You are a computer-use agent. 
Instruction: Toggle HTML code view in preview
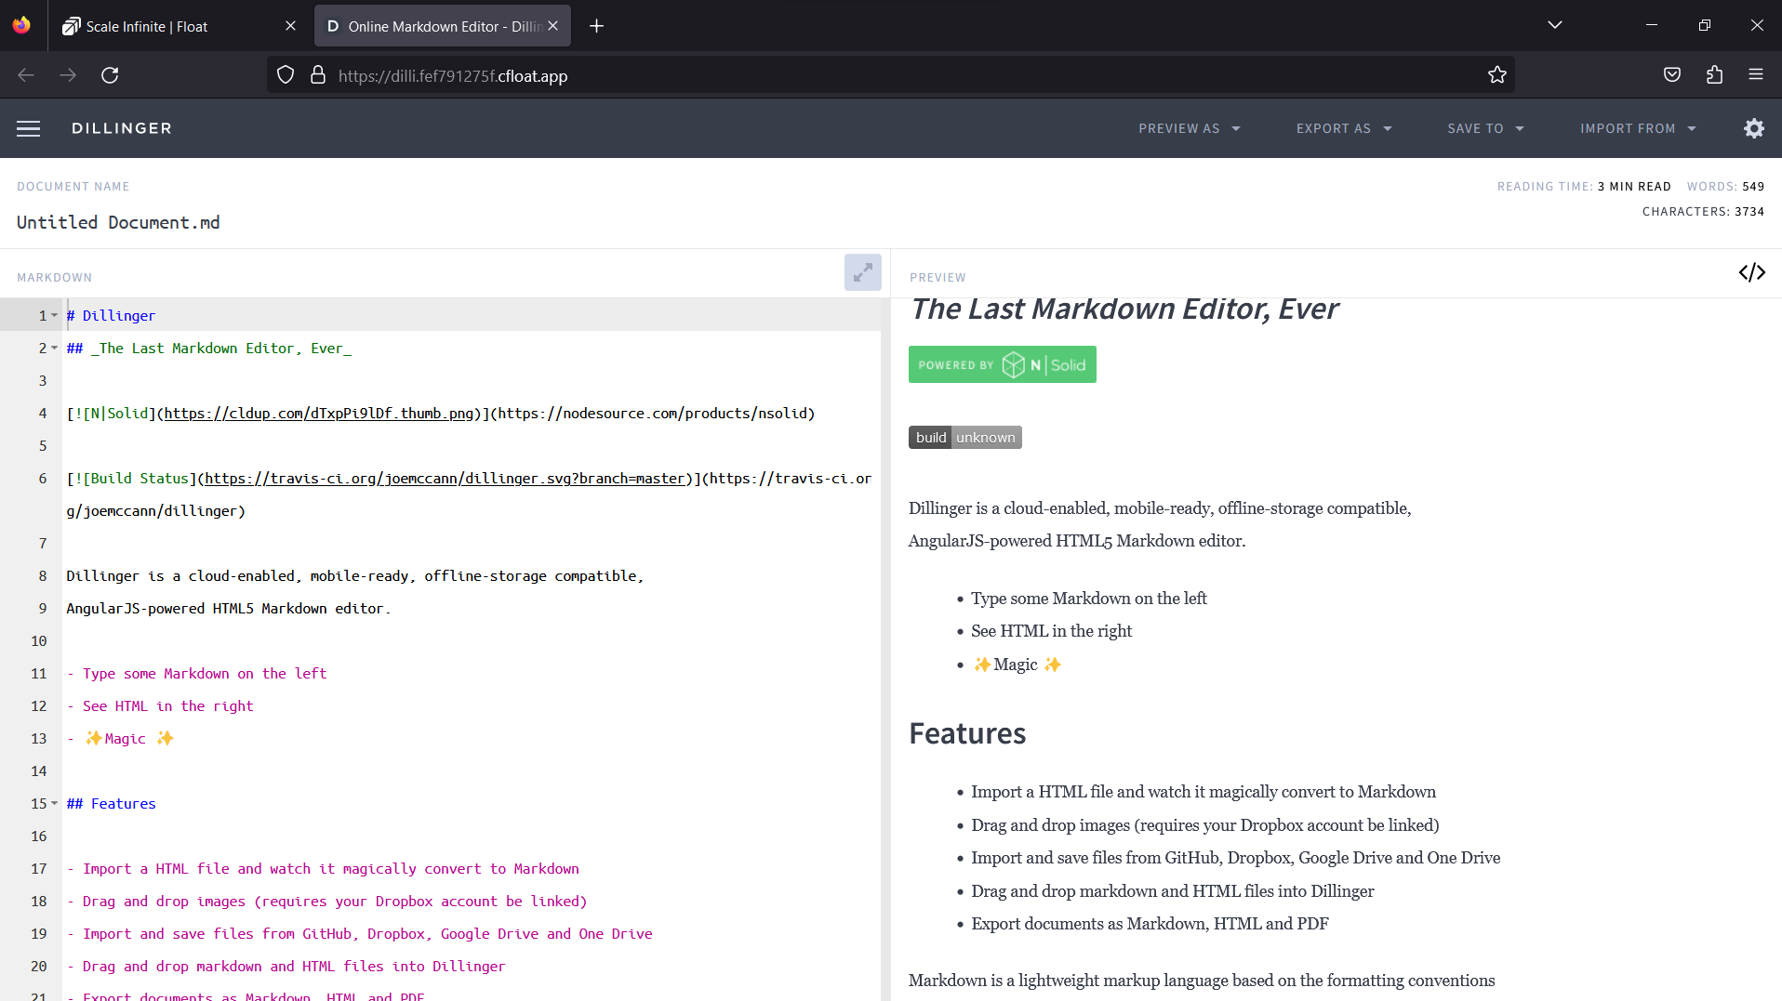1752,272
